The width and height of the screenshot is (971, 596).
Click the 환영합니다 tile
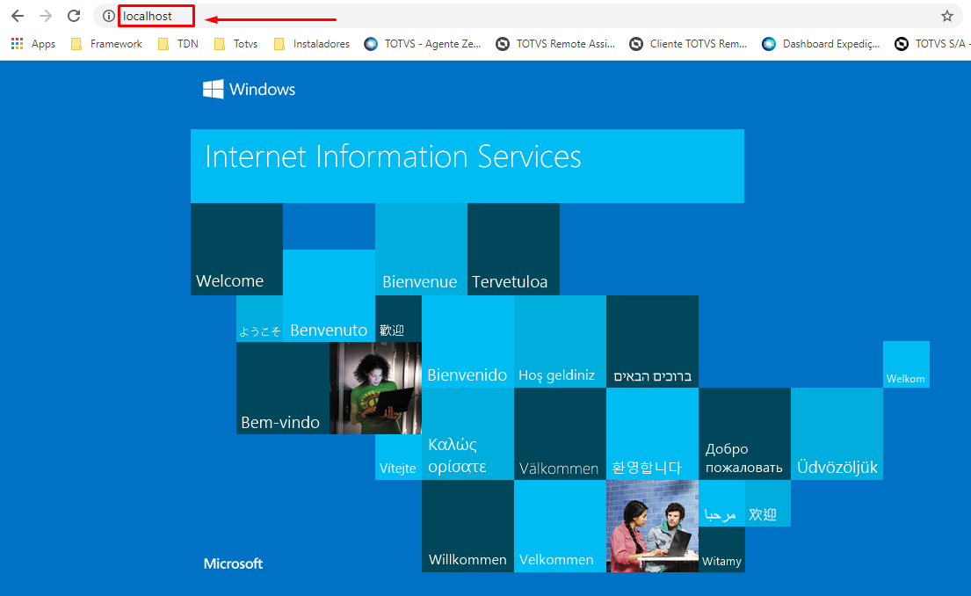652,433
